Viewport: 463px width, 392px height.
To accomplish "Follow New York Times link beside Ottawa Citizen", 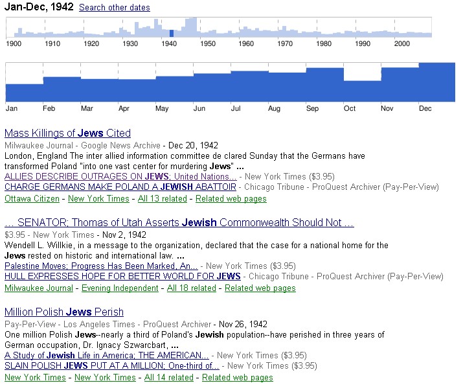I will click(x=98, y=198).
